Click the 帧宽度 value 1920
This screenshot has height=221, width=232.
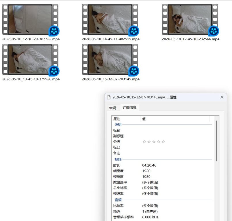tap(146, 171)
